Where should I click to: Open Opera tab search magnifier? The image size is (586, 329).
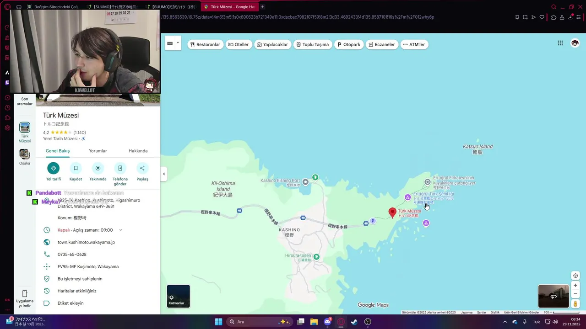[554, 7]
